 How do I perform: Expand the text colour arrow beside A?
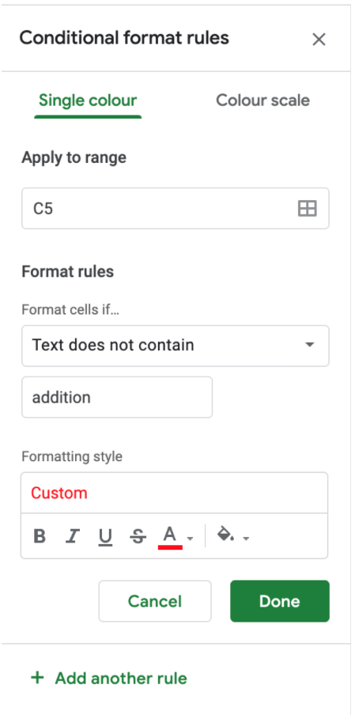tap(191, 539)
